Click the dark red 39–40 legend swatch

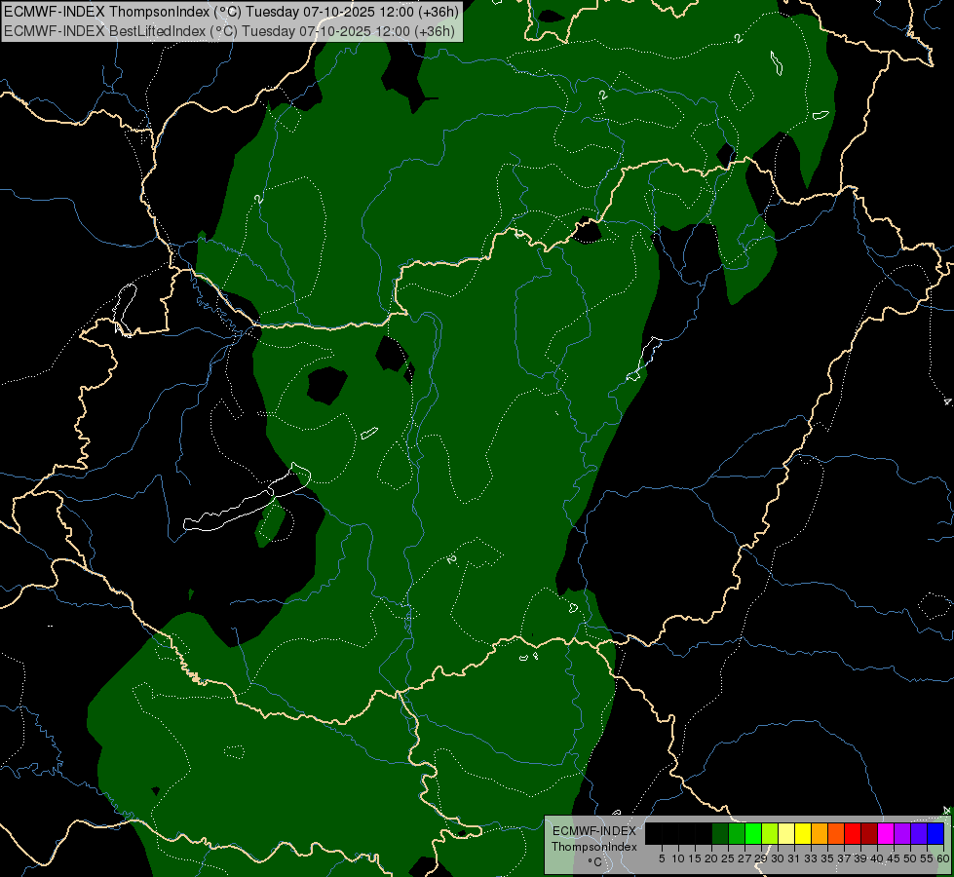pos(869,833)
